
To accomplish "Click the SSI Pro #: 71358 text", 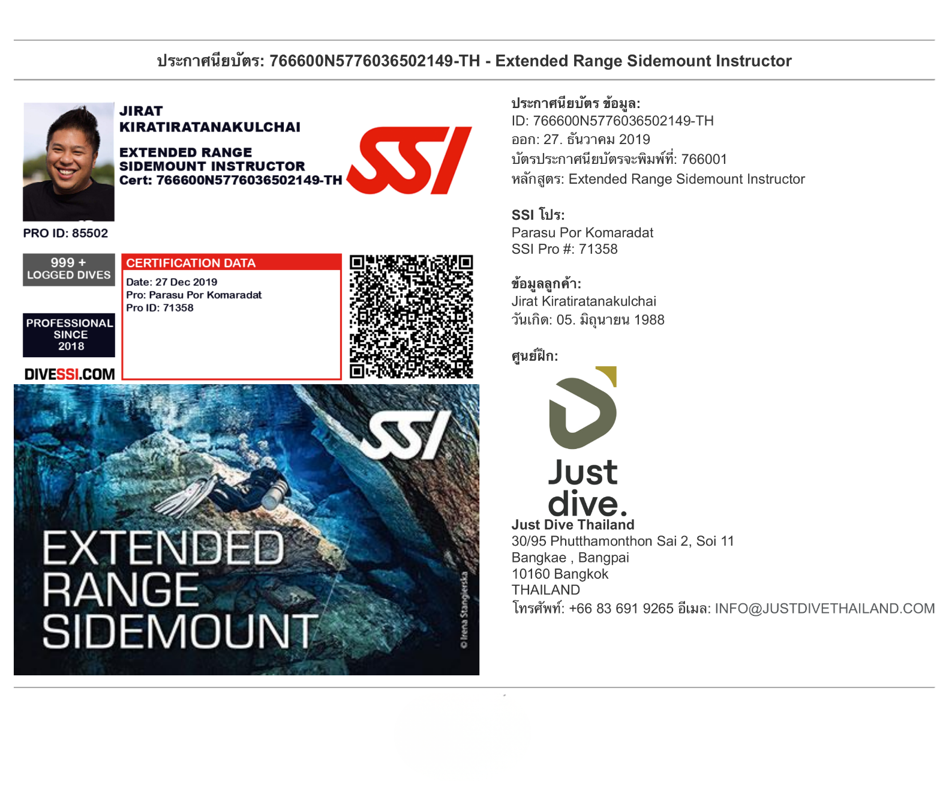I will coord(564,249).
